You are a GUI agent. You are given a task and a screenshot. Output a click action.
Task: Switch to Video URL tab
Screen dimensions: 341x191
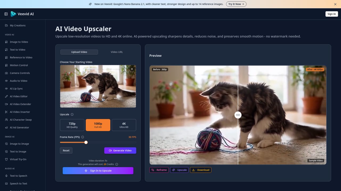[117, 52]
